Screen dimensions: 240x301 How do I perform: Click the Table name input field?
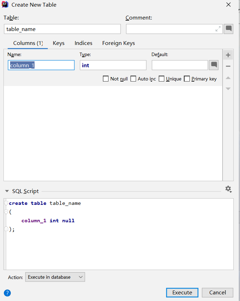click(62, 29)
